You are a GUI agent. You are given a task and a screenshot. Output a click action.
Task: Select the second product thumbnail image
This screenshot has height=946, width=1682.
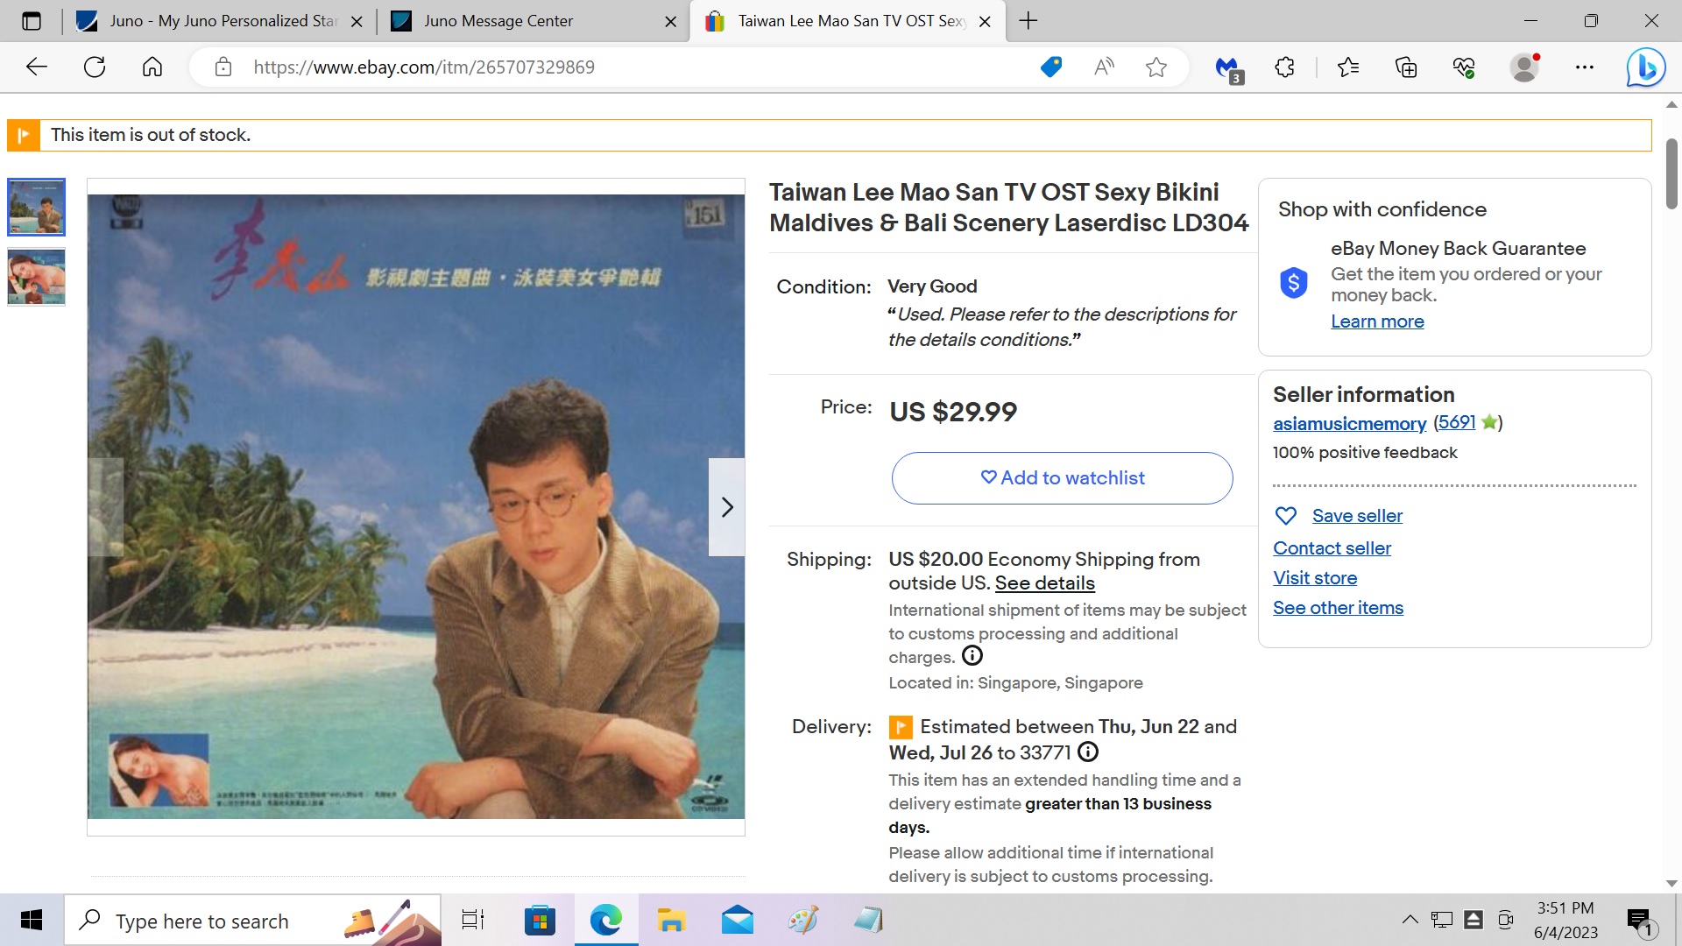click(x=37, y=277)
